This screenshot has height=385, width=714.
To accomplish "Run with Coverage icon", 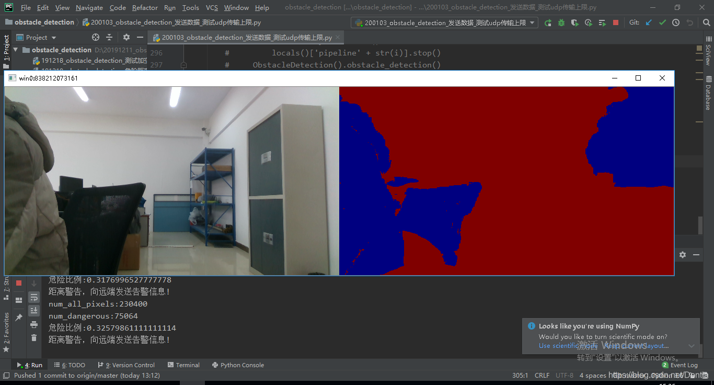I will (575, 22).
